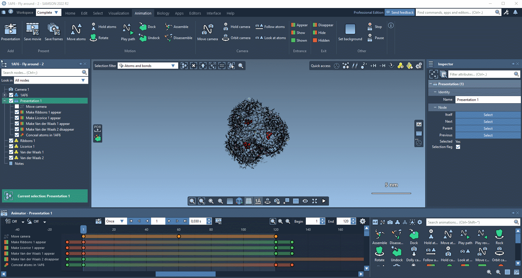Click the Dock animation icon

click(143, 27)
